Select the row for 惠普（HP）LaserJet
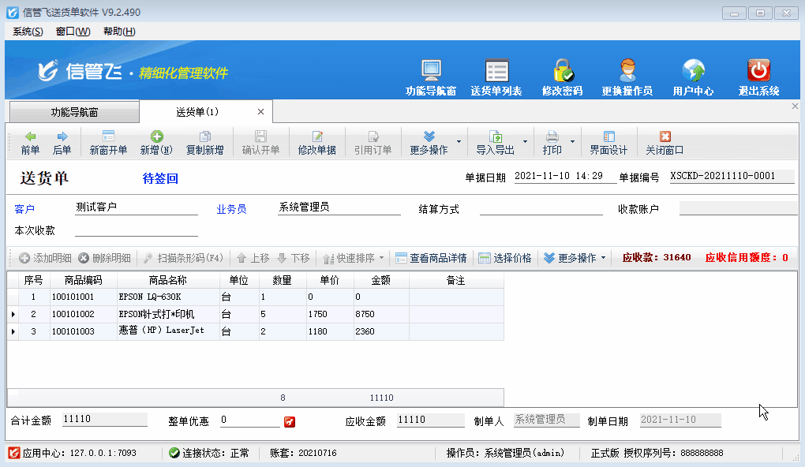This screenshot has height=467, width=805. [x=163, y=331]
